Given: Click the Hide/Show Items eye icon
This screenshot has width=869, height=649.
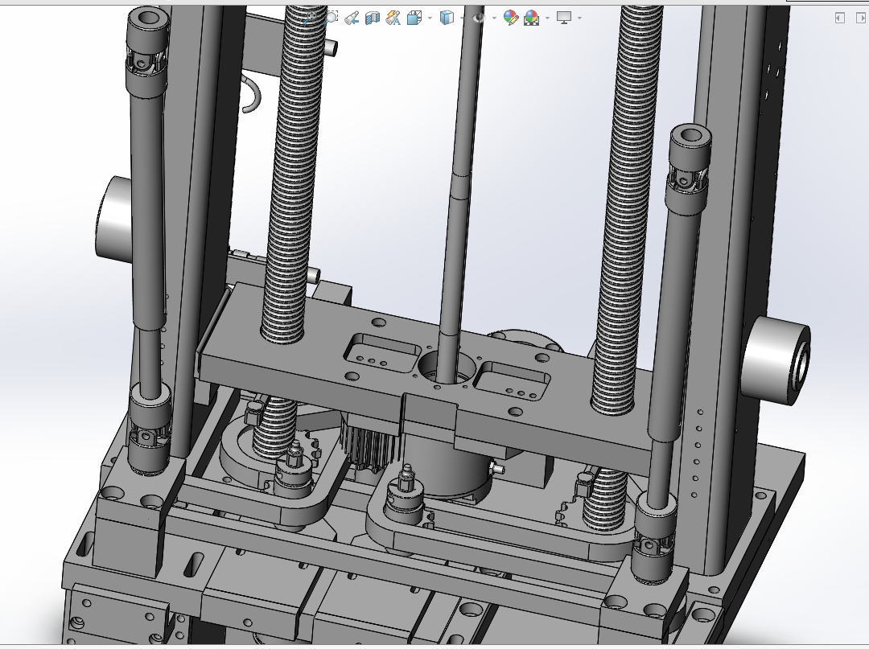Looking at the screenshot, I should click(479, 18).
